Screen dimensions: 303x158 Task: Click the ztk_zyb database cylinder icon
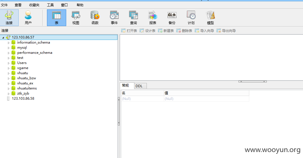[13, 93]
